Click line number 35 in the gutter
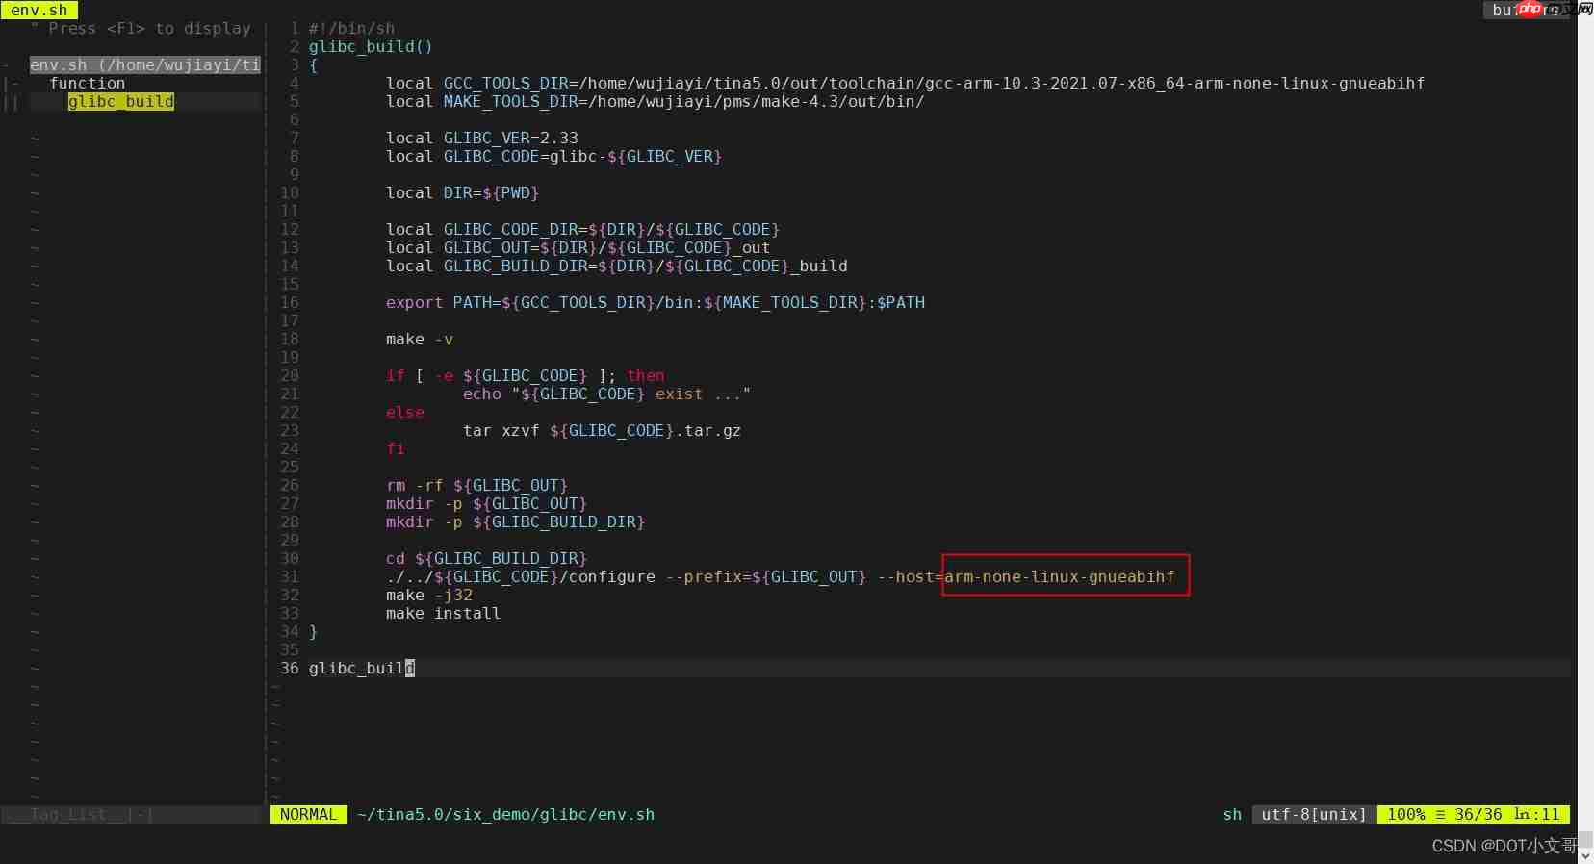Screen dimensions: 1594x864 [x=290, y=649]
